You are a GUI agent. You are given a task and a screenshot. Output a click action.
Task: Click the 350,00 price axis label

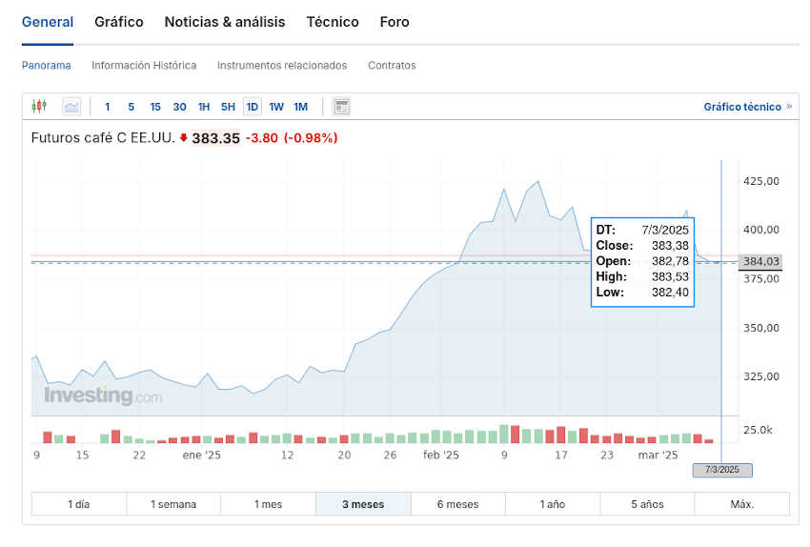click(761, 328)
